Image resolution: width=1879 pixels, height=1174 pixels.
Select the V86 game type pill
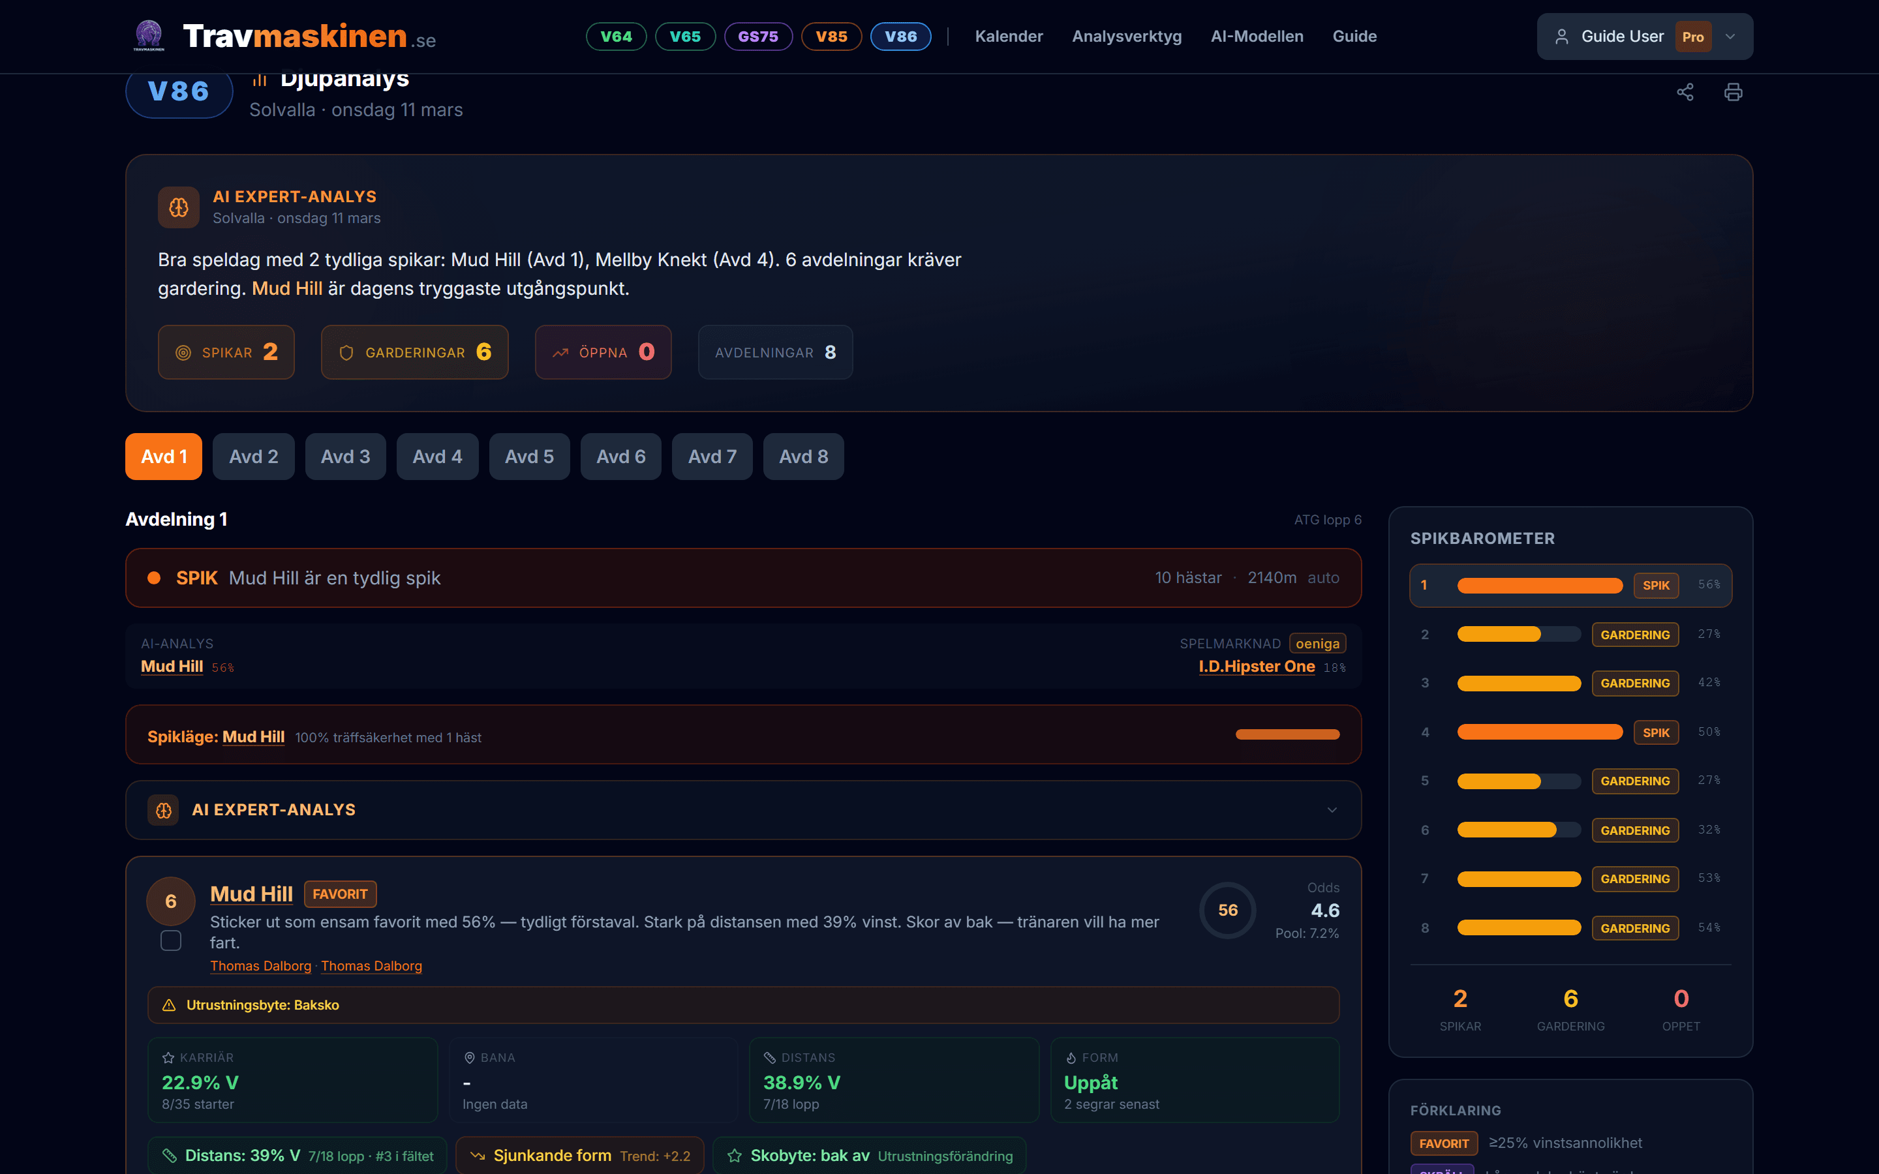coord(900,37)
